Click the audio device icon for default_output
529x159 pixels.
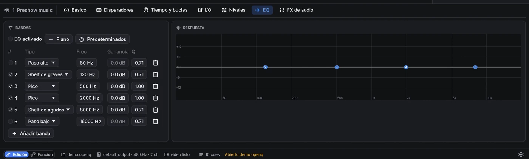click(x=99, y=154)
